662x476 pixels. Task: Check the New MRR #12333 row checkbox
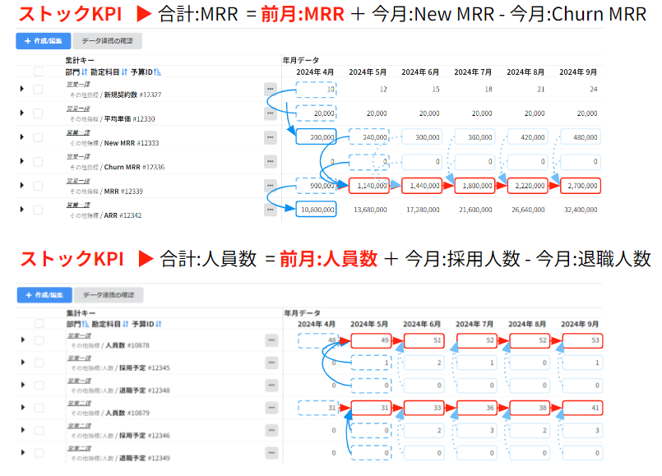(38, 137)
